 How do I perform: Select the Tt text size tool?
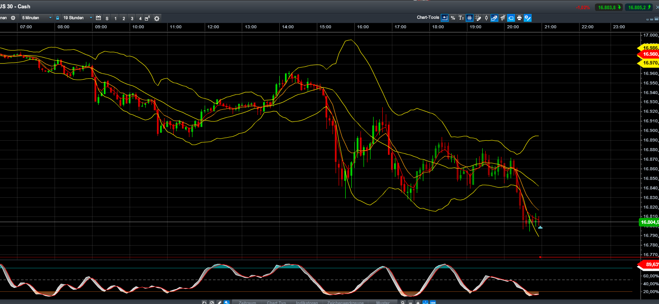(461, 18)
